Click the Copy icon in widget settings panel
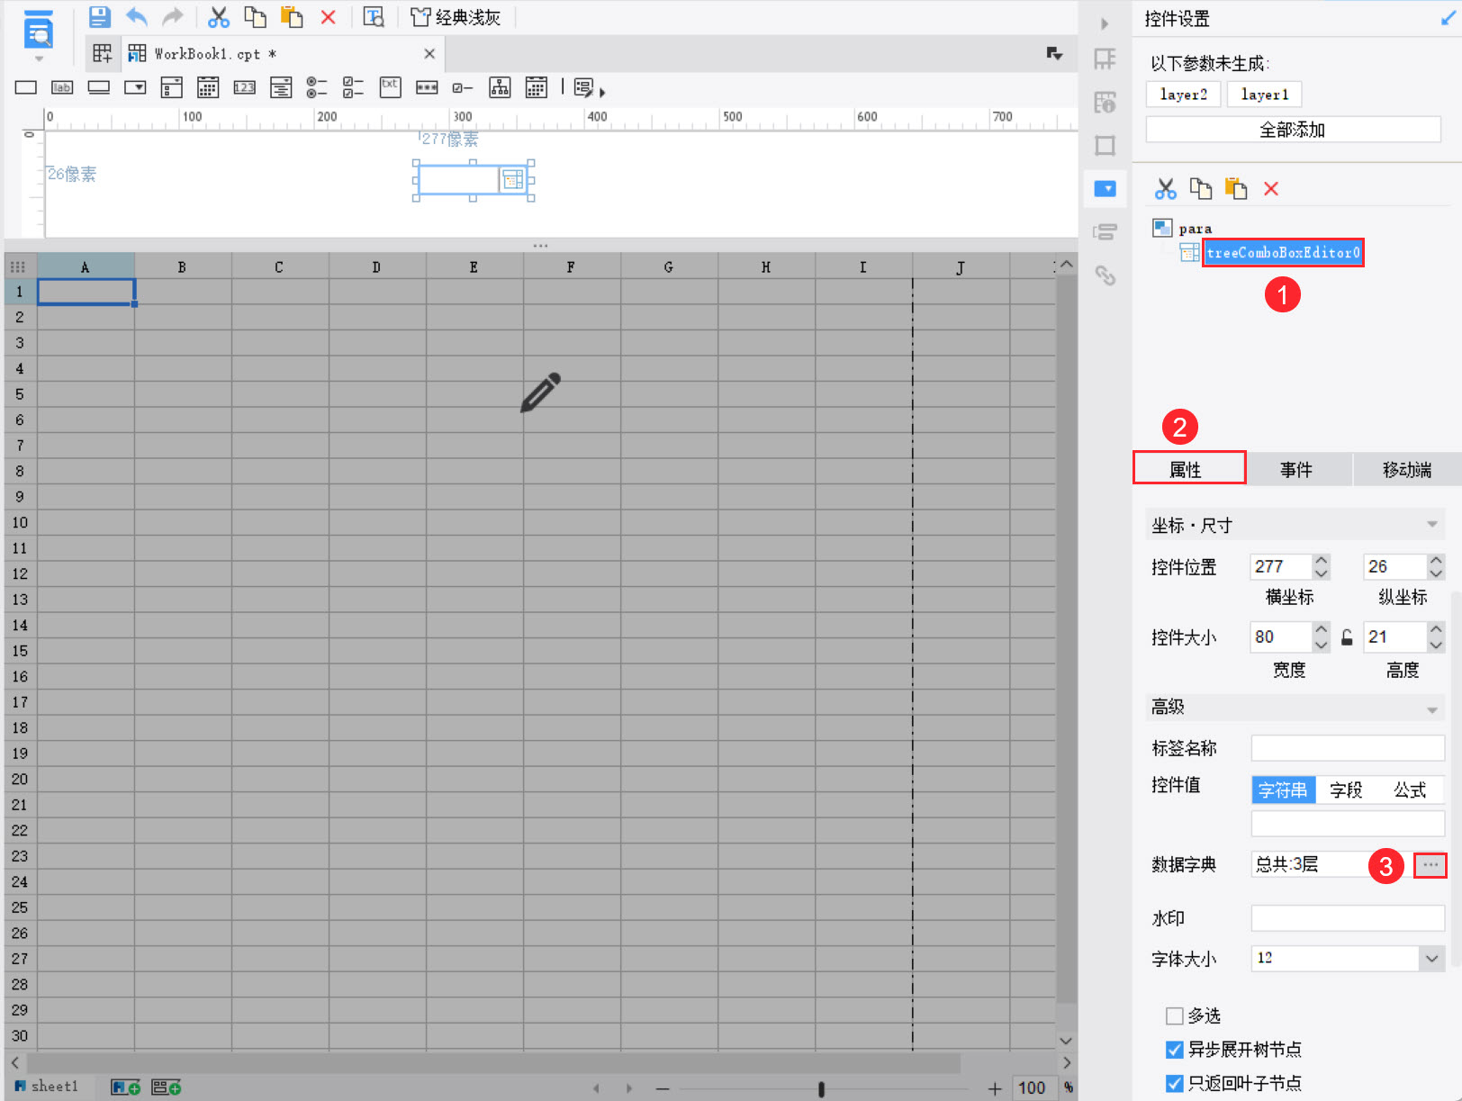1462x1101 pixels. (x=1201, y=188)
